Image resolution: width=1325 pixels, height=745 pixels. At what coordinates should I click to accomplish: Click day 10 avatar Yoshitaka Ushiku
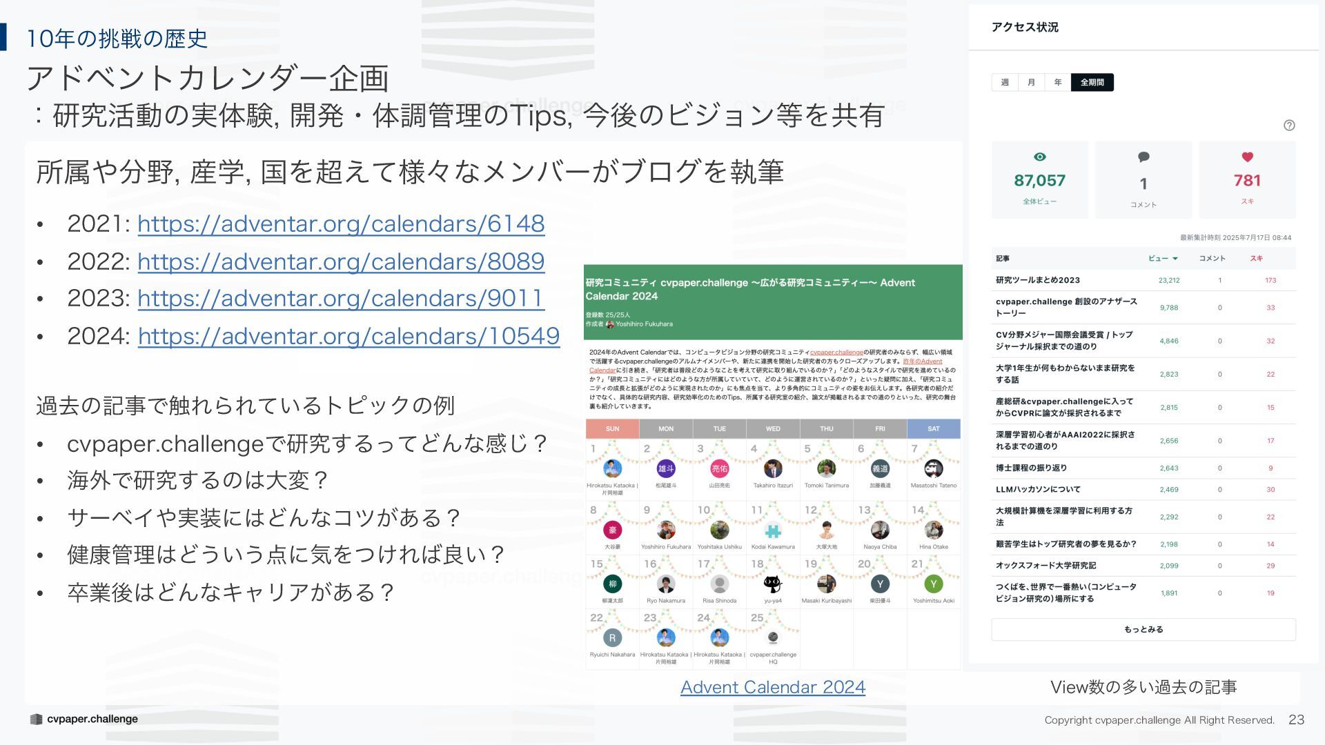tap(719, 530)
